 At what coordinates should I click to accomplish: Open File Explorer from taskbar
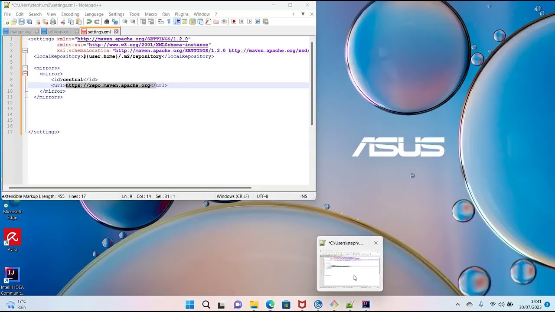(254, 305)
